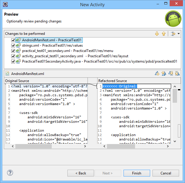Image resolution: width=185 pixels, height=183 pixels.
Task: Toggle AndroidManifest.xml change checkbox
Action: point(13,40)
